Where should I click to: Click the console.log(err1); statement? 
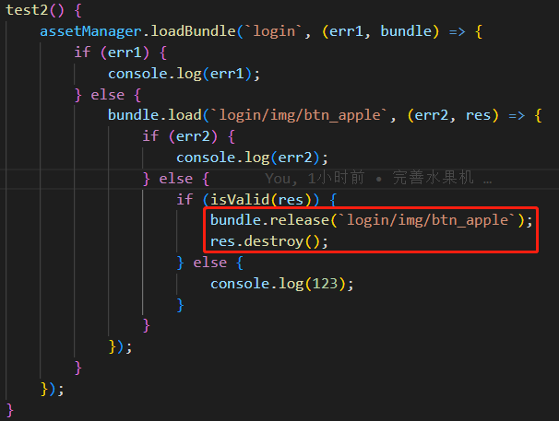184,74
